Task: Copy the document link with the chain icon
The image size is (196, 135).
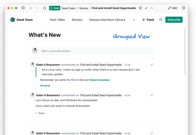Action: (x=146, y=8)
